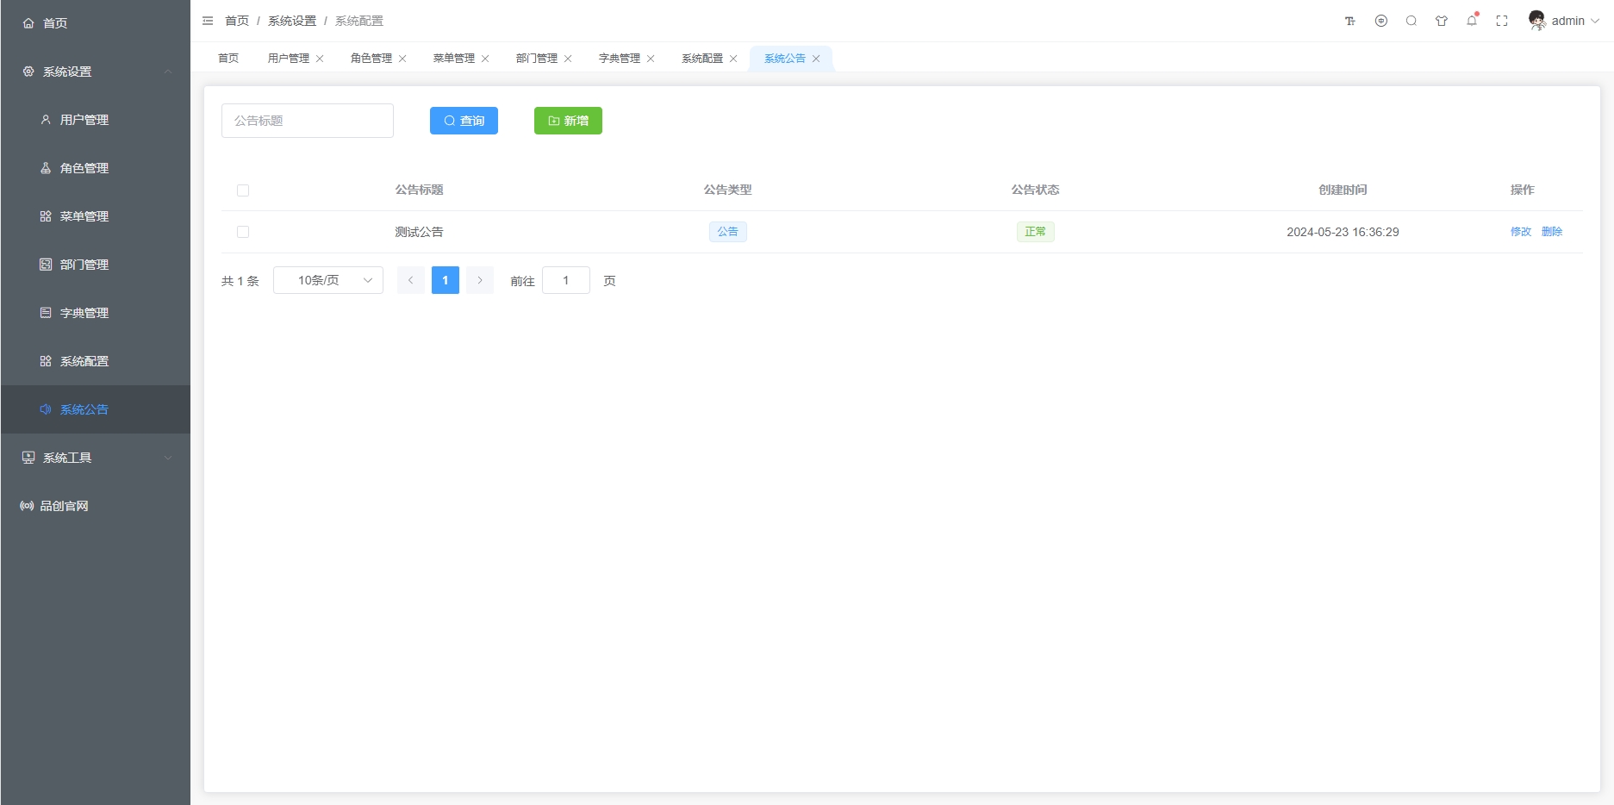Click the green 新增 button
This screenshot has width=1614, height=805.
[x=568, y=121]
